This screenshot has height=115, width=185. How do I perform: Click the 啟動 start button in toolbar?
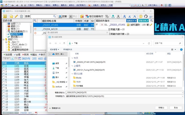63,16
